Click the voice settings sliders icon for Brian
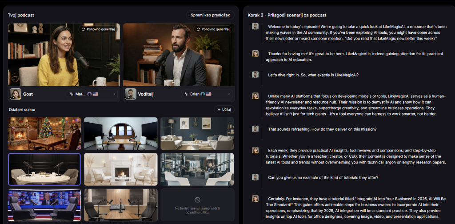This screenshot has width=455, height=224. 186,94
